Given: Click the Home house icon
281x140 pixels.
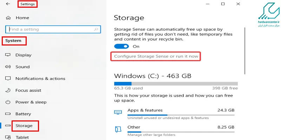Looking at the screenshot, I should [x=8, y=18].
